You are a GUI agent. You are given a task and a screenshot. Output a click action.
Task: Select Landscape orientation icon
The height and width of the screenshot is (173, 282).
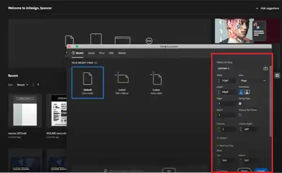[x=247, y=92]
